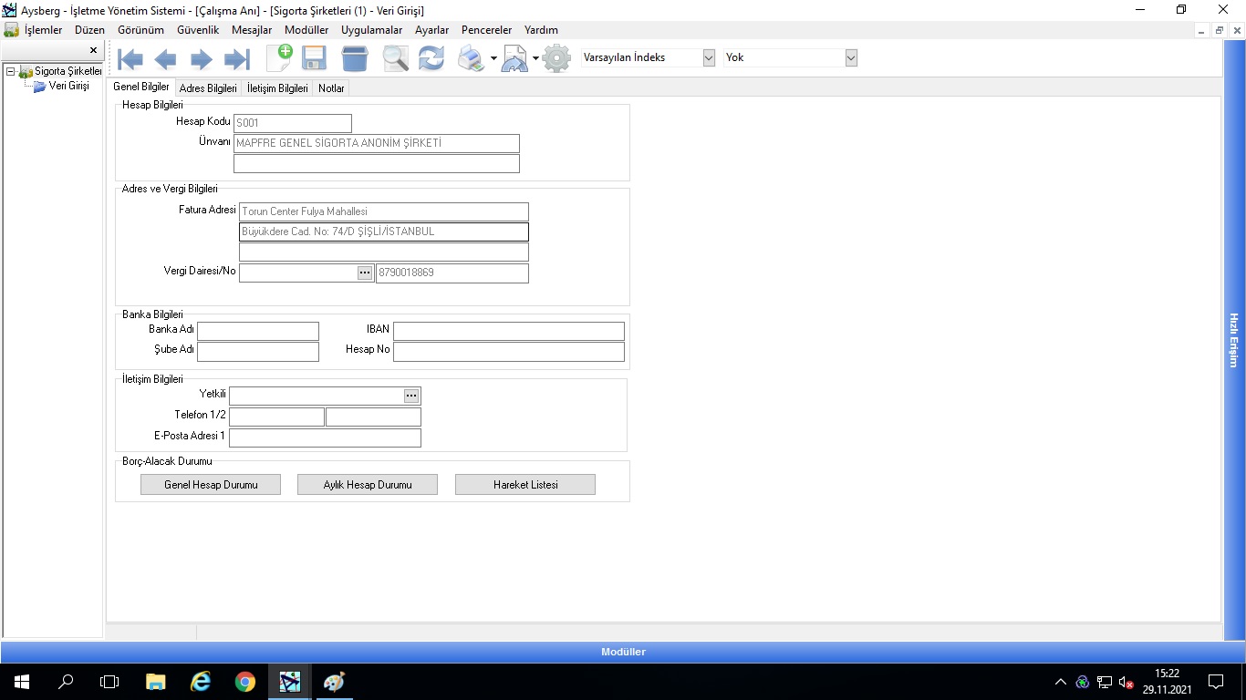Expand the Varsayılan İndeks dropdown
The image size is (1246, 700).
click(709, 57)
